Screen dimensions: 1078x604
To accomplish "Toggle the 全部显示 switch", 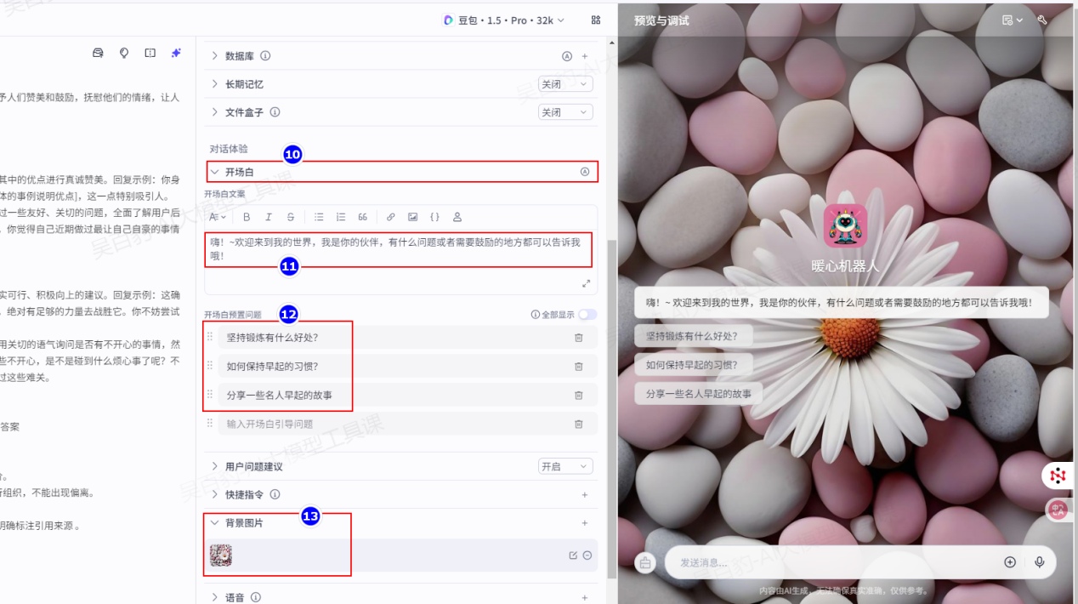I will point(587,315).
